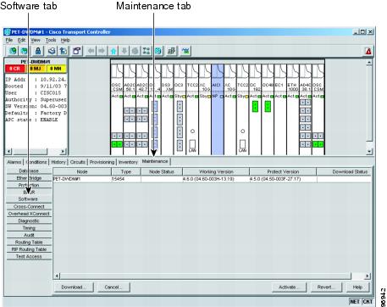Image resolution: width=387 pixels, height=307 pixels.
Task: Click the Activate button
Action: pyautogui.click(x=289, y=287)
